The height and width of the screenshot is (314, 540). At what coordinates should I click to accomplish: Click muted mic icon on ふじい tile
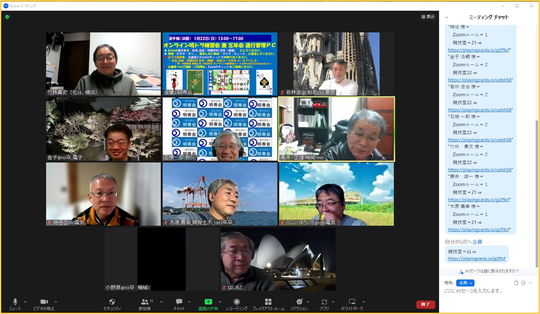(x=282, y=222)
